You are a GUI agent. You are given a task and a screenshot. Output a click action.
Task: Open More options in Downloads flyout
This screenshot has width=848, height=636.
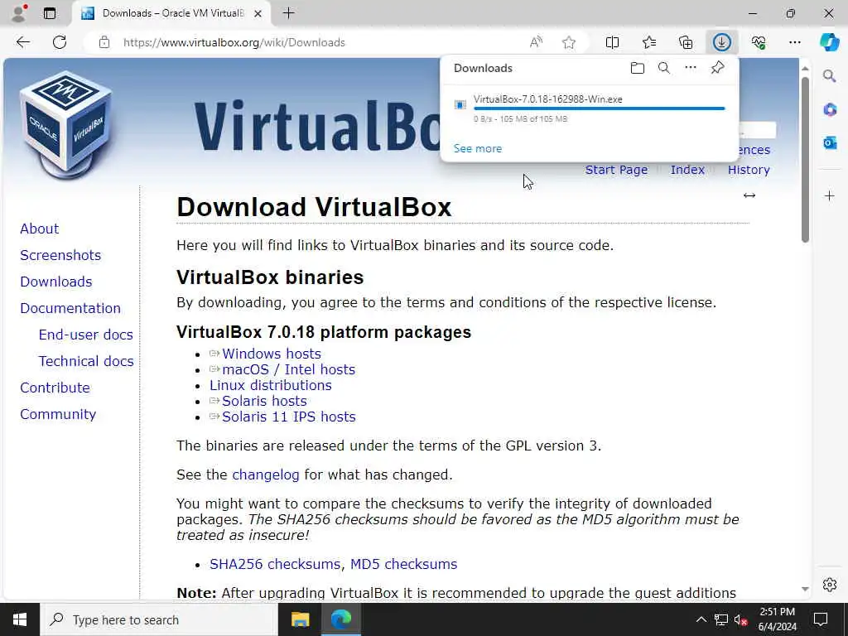click(x=691, y=68)
